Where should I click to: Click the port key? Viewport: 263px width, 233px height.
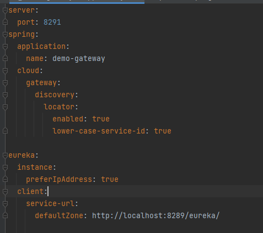[26, 23]
